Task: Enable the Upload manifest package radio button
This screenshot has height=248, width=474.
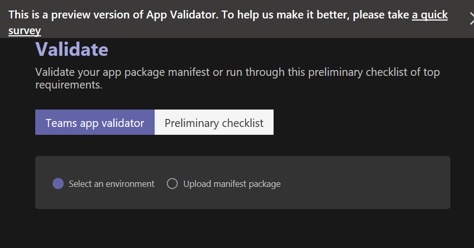Action: coord(172,184)
